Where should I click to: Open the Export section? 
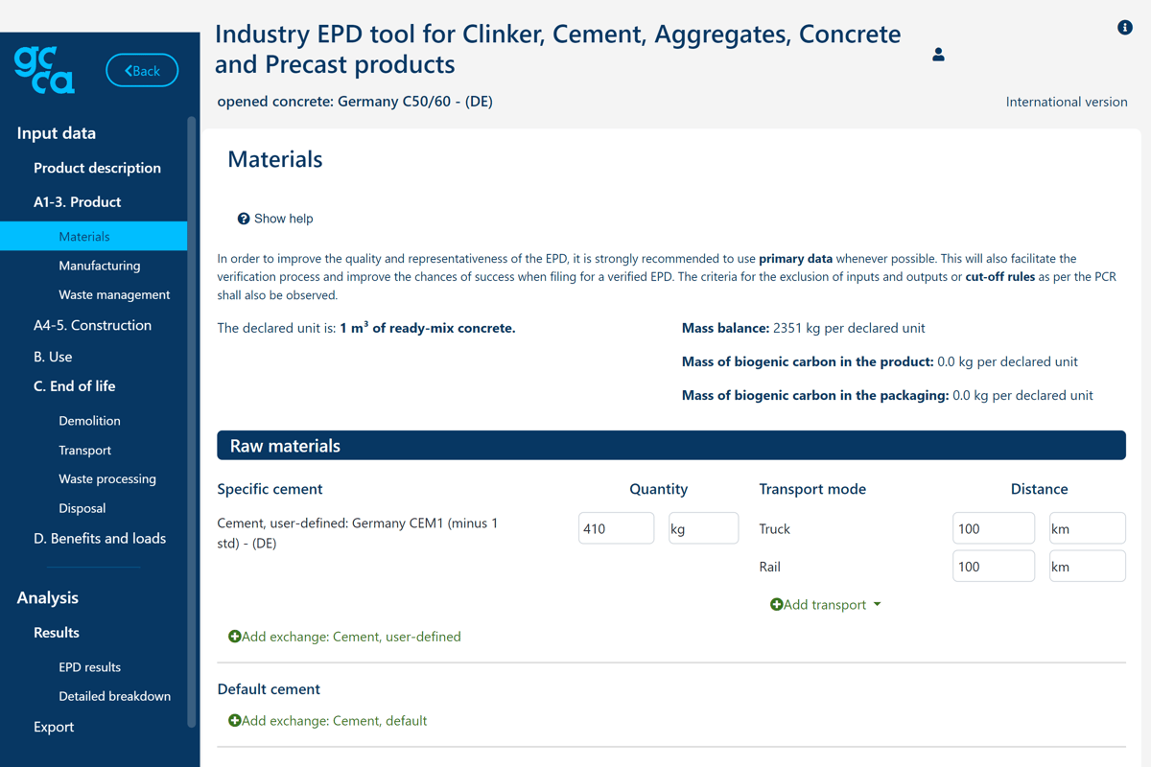(53, 727)
